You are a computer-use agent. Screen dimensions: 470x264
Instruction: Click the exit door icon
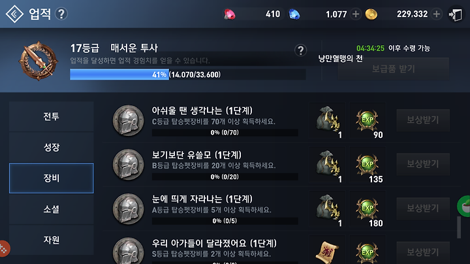[456, 14]
